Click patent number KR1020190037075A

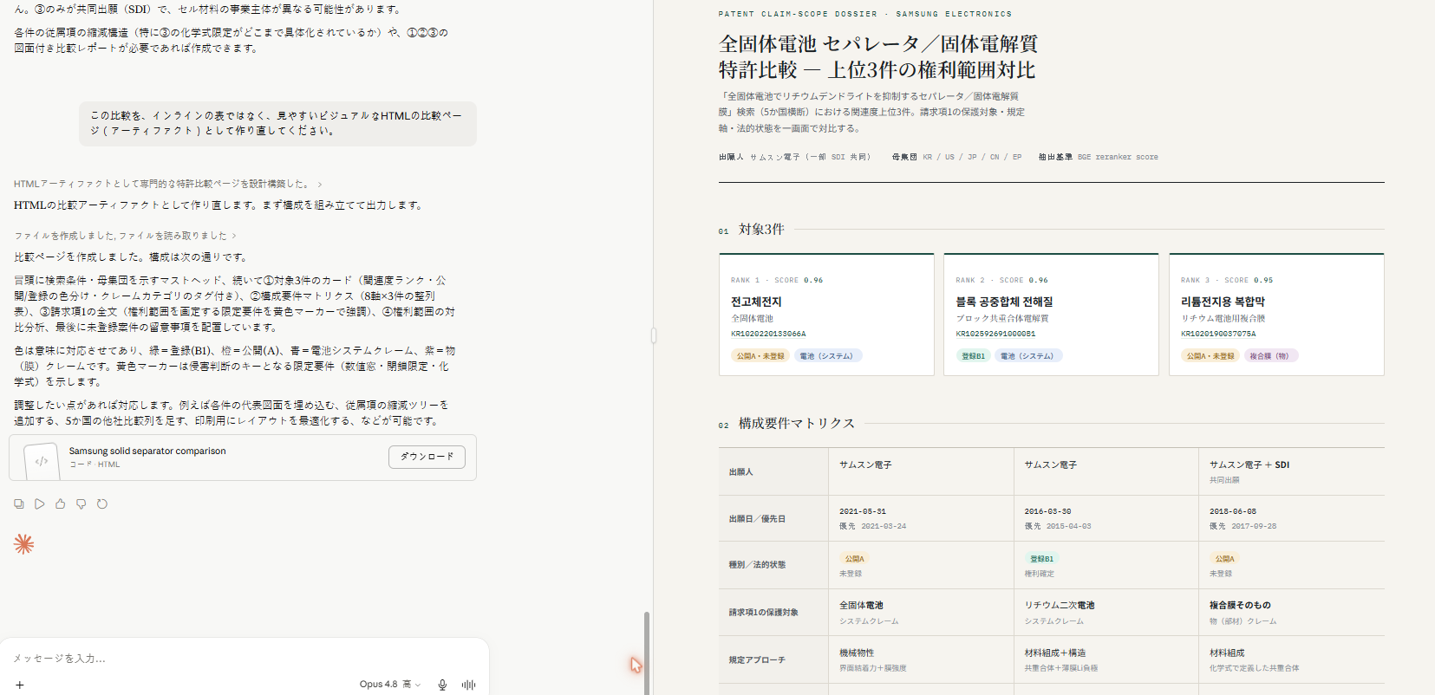click(x=1218, y=334)
